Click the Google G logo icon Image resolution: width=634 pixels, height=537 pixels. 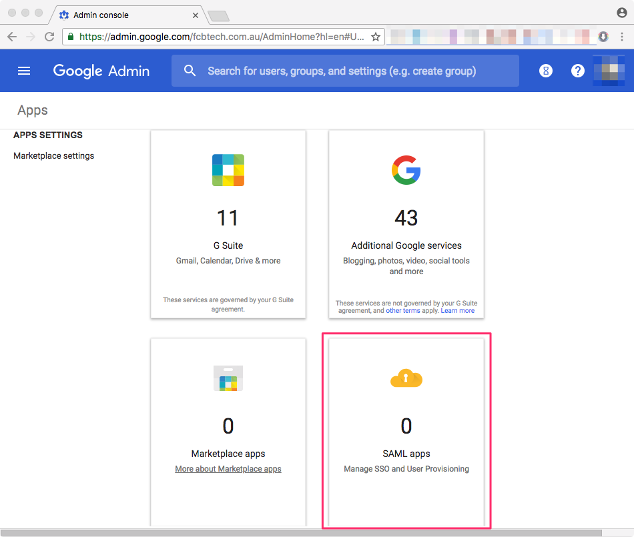tap(406, 170)
